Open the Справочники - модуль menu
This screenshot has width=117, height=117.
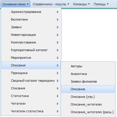(51, 4)
